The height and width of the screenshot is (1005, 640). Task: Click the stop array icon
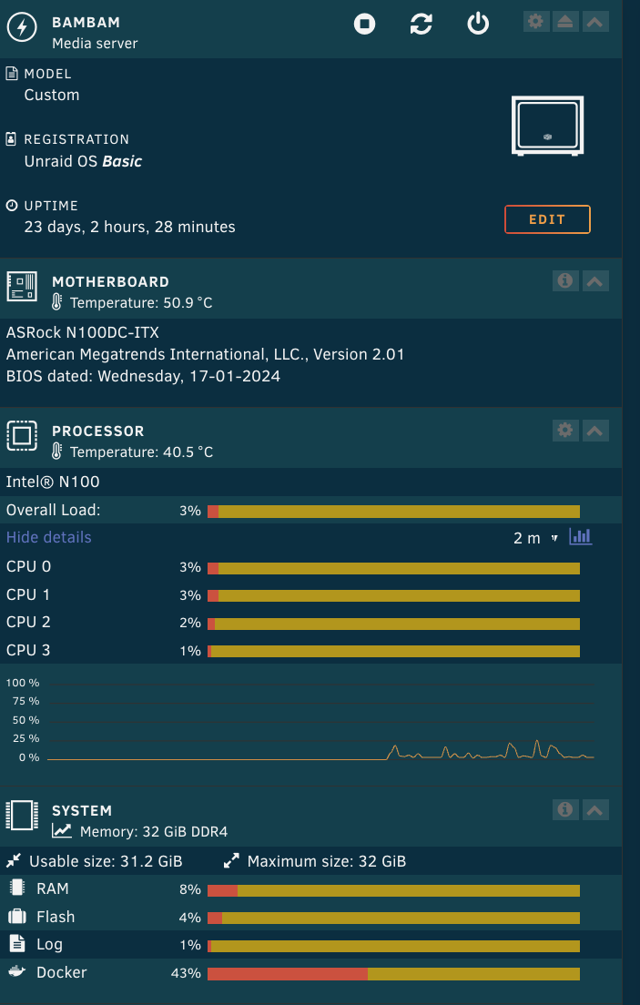coord(364,25)
